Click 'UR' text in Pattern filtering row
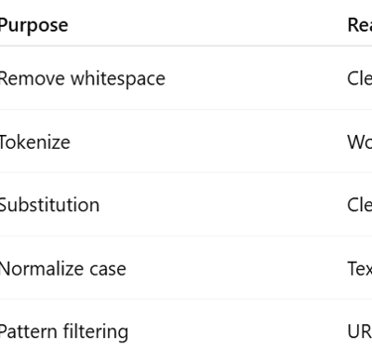The height and width of the screenshot is (363, 372). [x=360, y=331]
